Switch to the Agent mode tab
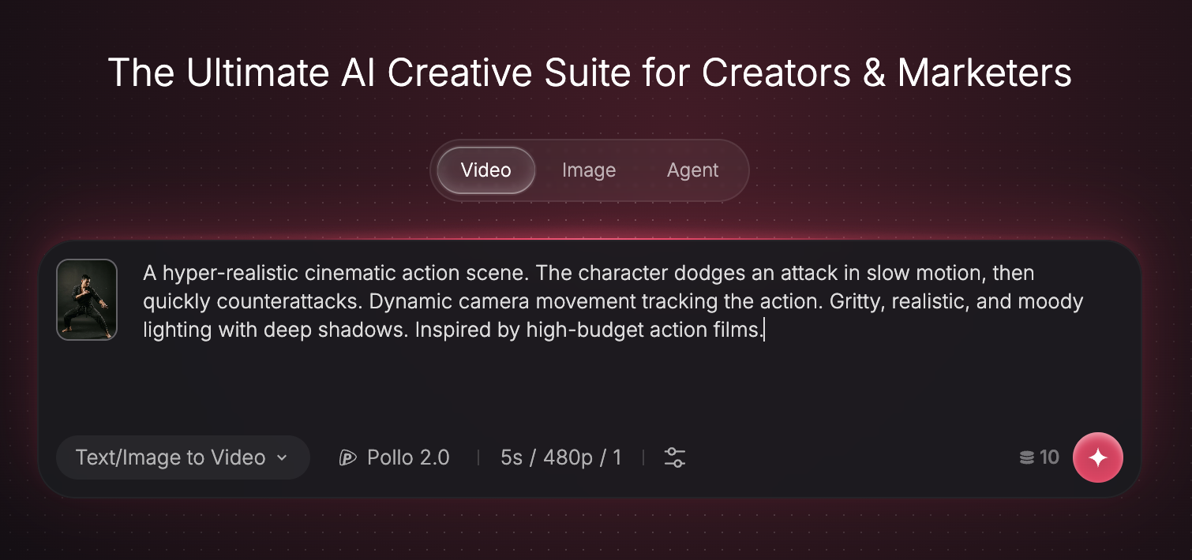Screen dimensions: 1192x560 coord(693,170)
